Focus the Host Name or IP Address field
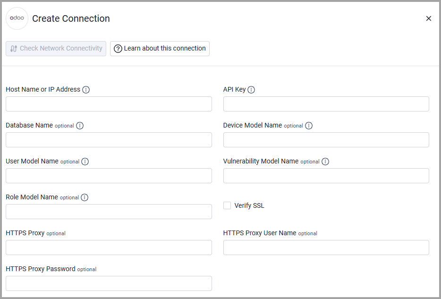Image resolution: width=441 pixels, height=299 pixels. (x=109, y=104)
